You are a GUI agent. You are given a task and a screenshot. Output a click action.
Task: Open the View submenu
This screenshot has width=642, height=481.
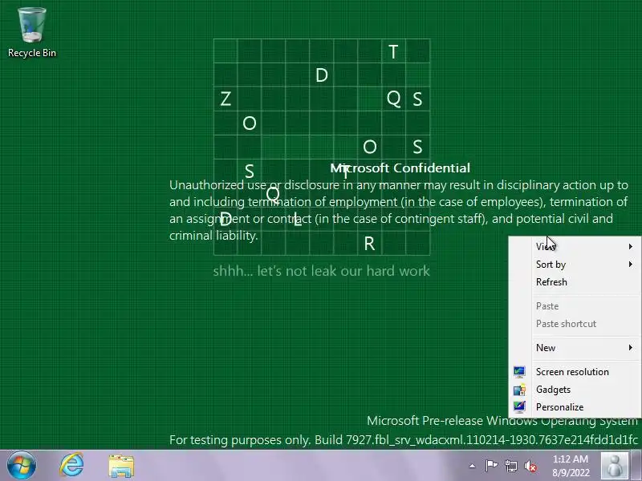click(575, 246)
